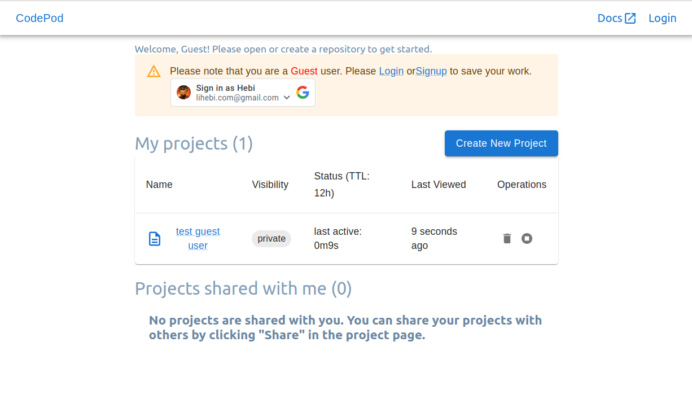The image size is (692, 416).
Task: Click the orange warning triangle icon
Action: click(154, 71)
